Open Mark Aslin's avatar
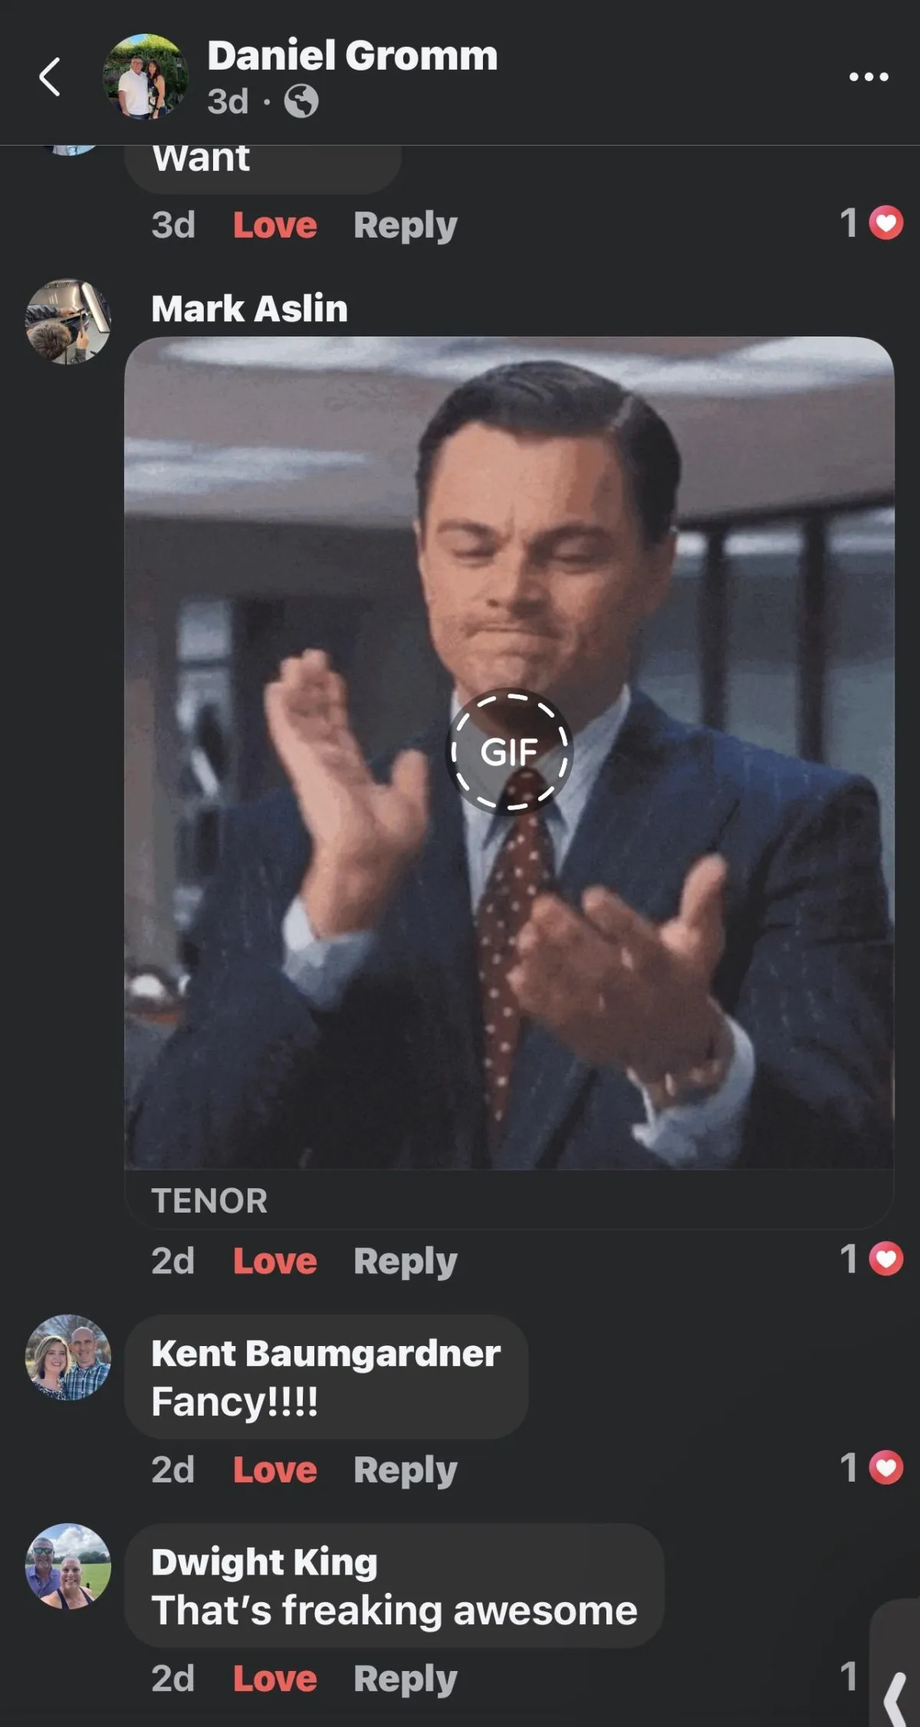920x1727 pixels. tap(68, 321)
